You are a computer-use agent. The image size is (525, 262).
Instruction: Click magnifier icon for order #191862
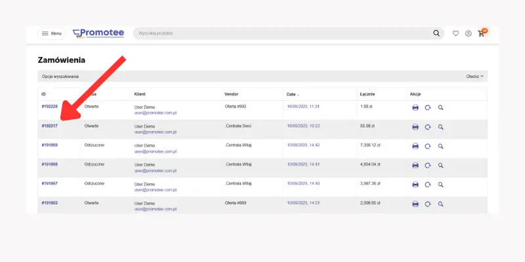pyautogui.click(x=441, y=204)
